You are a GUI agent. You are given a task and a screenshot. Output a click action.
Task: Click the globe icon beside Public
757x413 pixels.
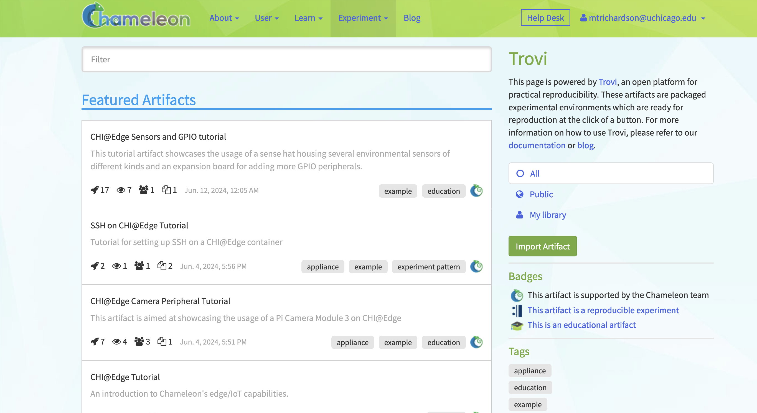pos(520,194)
